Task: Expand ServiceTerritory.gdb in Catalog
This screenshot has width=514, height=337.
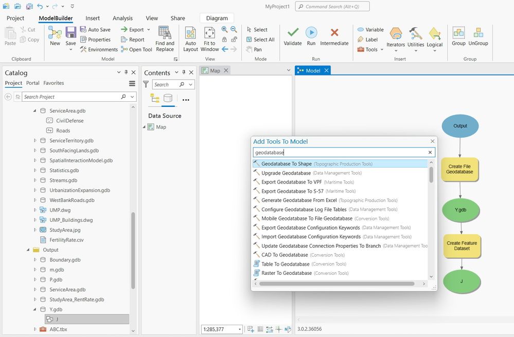Action: point(35,141)
